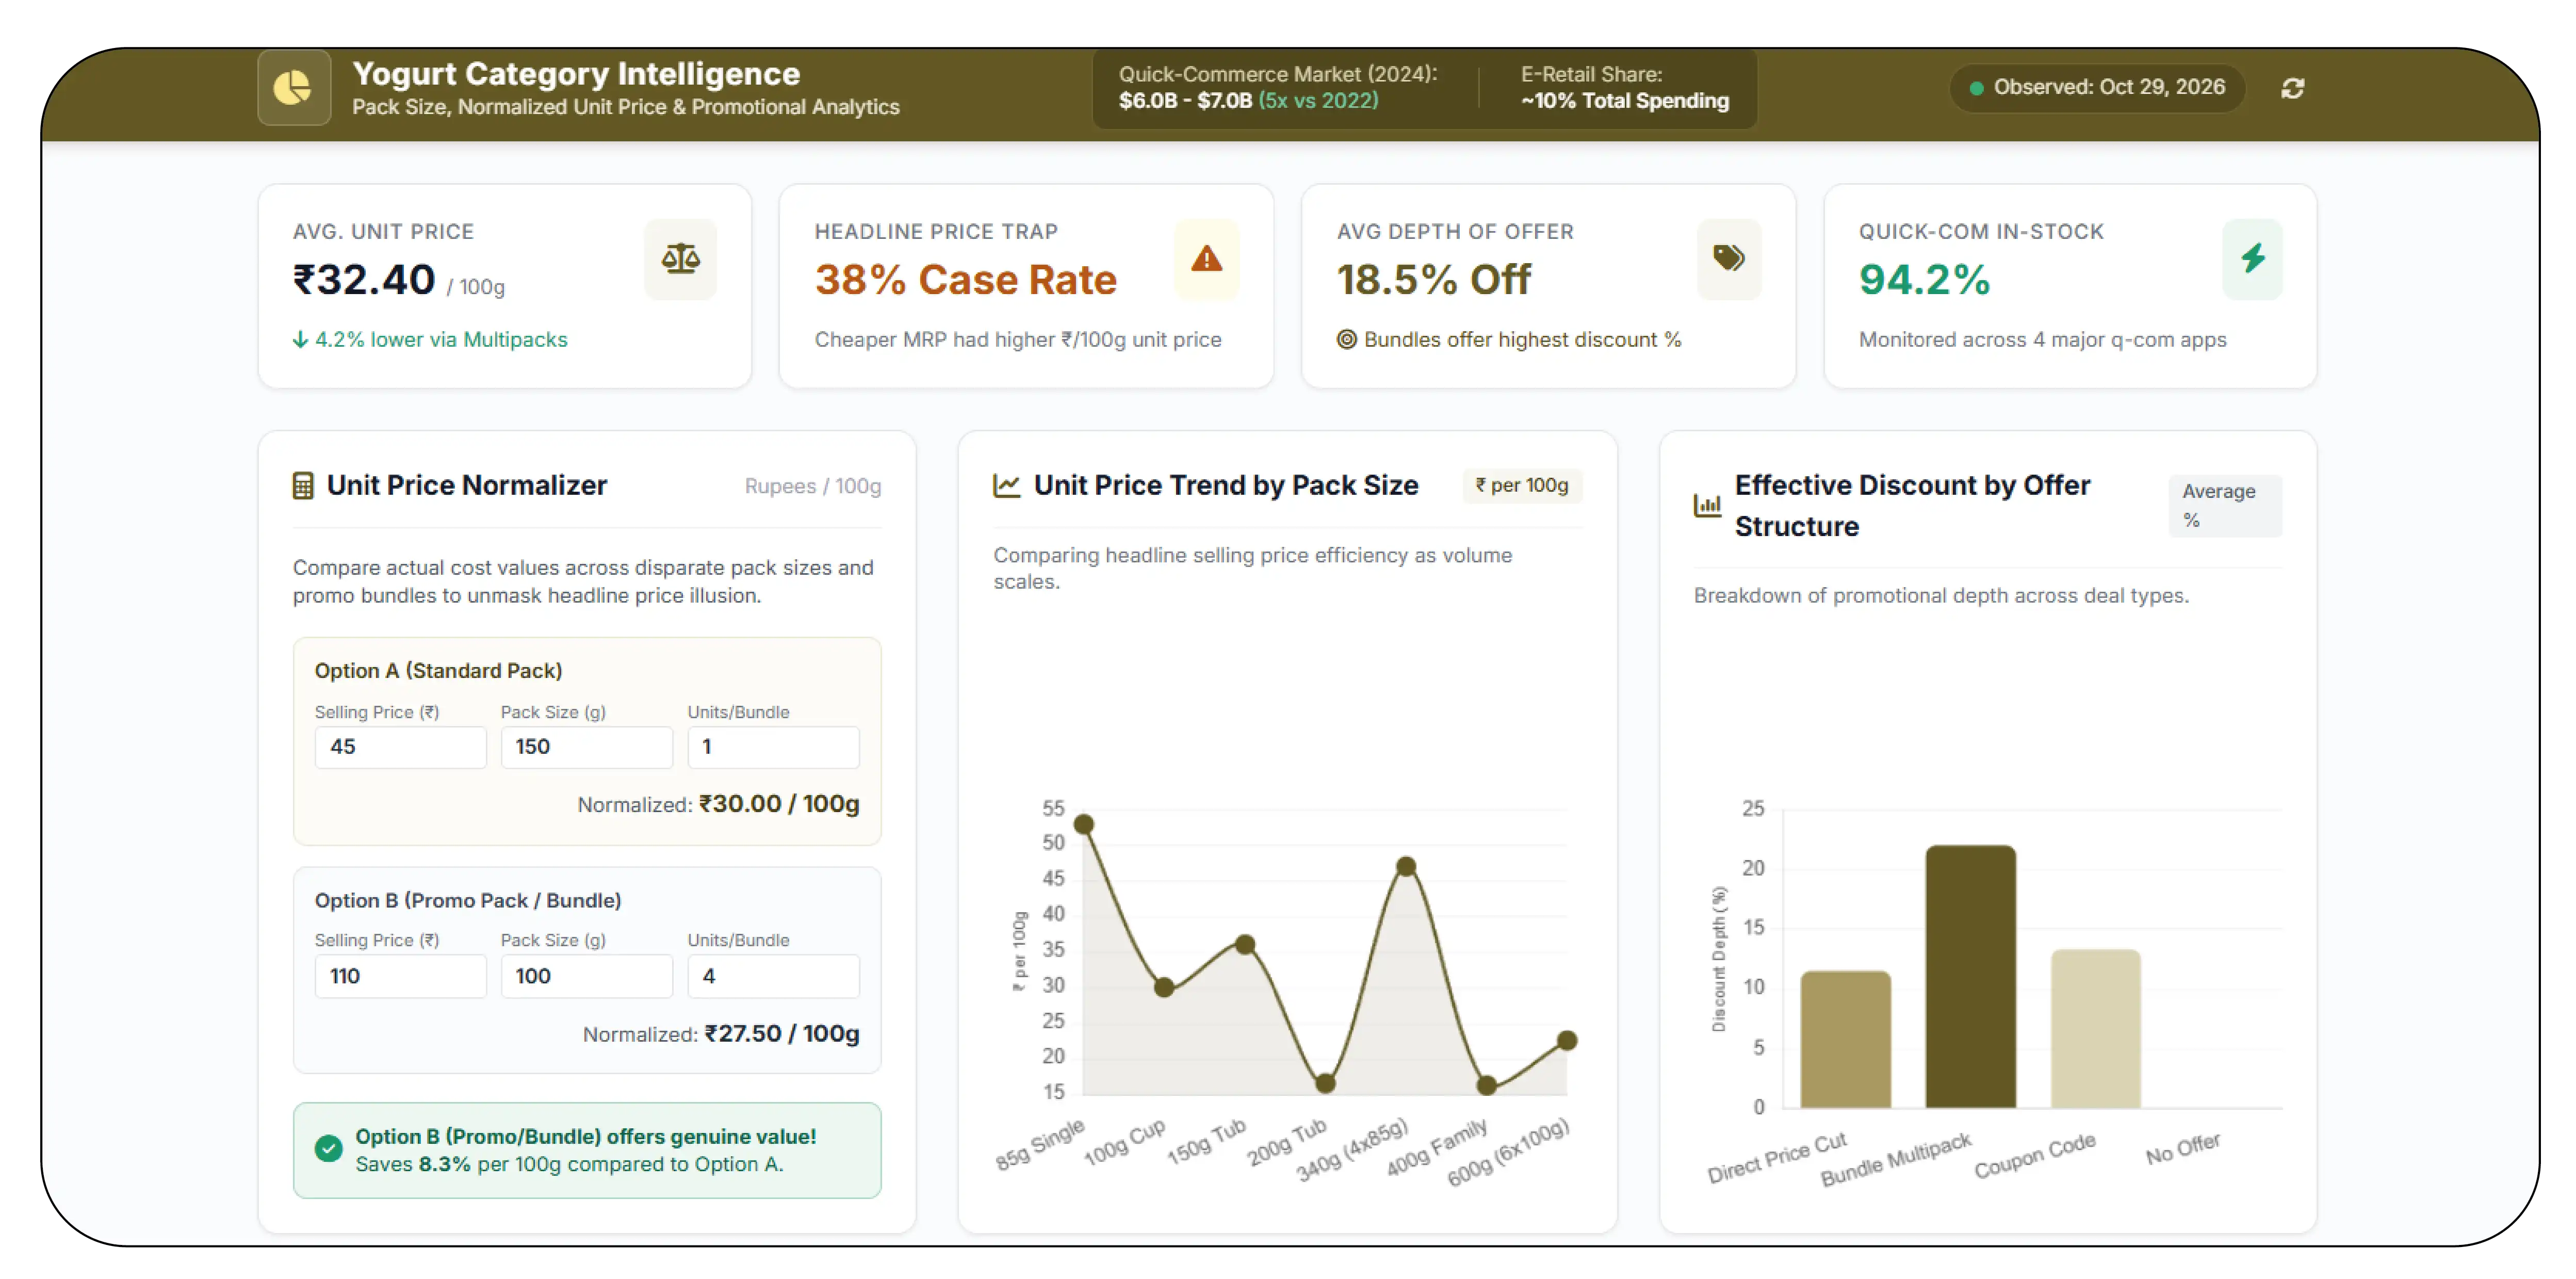Click the down arrow beside 4.2% lower

(x=300, y=339)
